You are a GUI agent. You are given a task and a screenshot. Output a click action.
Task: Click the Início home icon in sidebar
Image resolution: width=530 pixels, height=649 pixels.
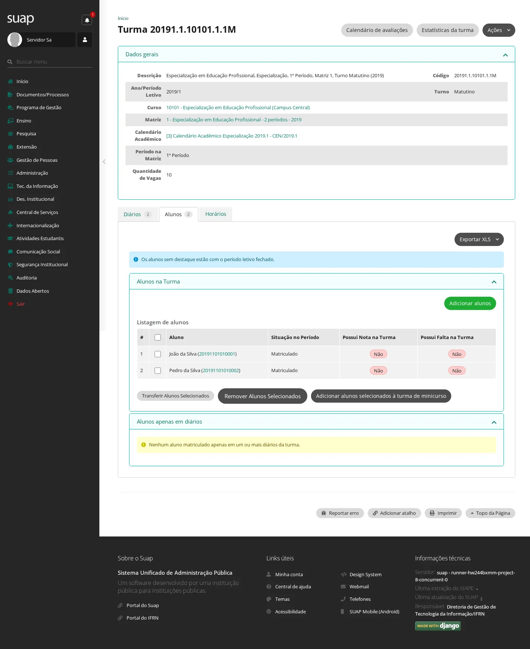coord(10,82)
